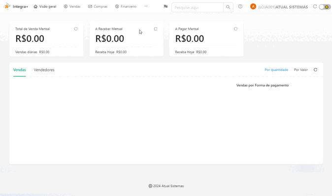Open the Vendas menu

click(72, 6)
